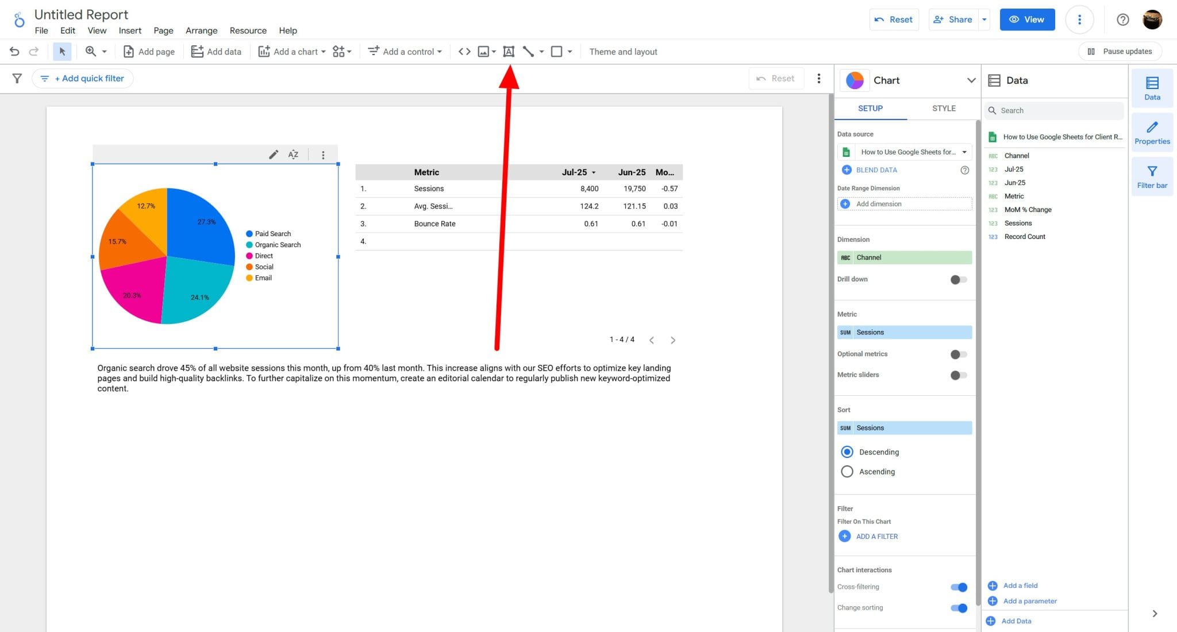Select the shape rectangle tool

[x=555, y=51]
